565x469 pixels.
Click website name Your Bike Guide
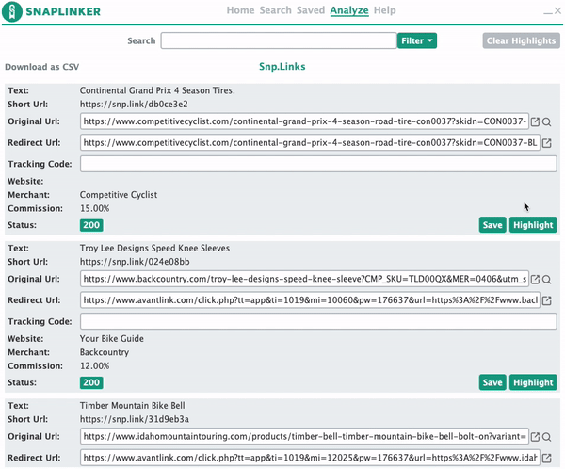(112, 339)
